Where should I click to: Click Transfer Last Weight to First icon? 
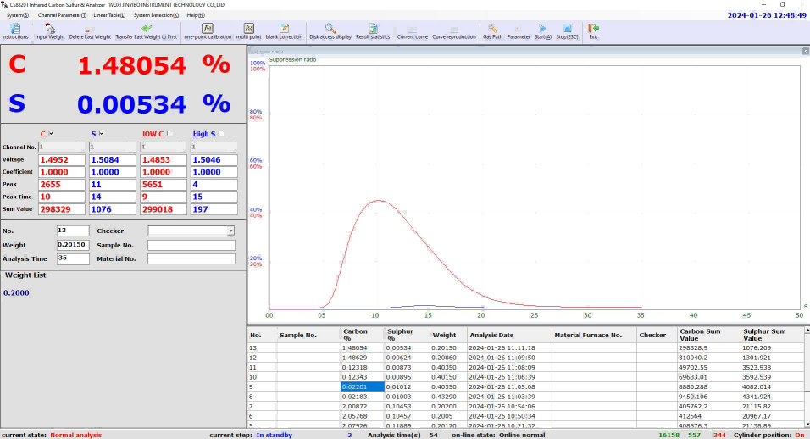147,31
